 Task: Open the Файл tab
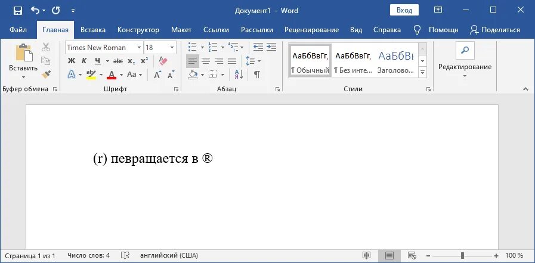(18, 30)
